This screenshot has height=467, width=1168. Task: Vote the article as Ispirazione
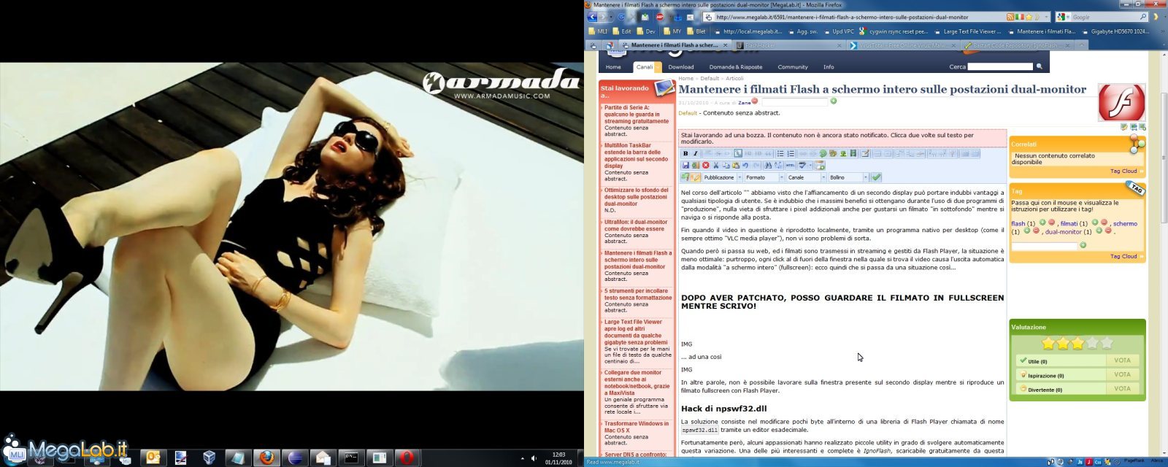tap(1123, 374)
